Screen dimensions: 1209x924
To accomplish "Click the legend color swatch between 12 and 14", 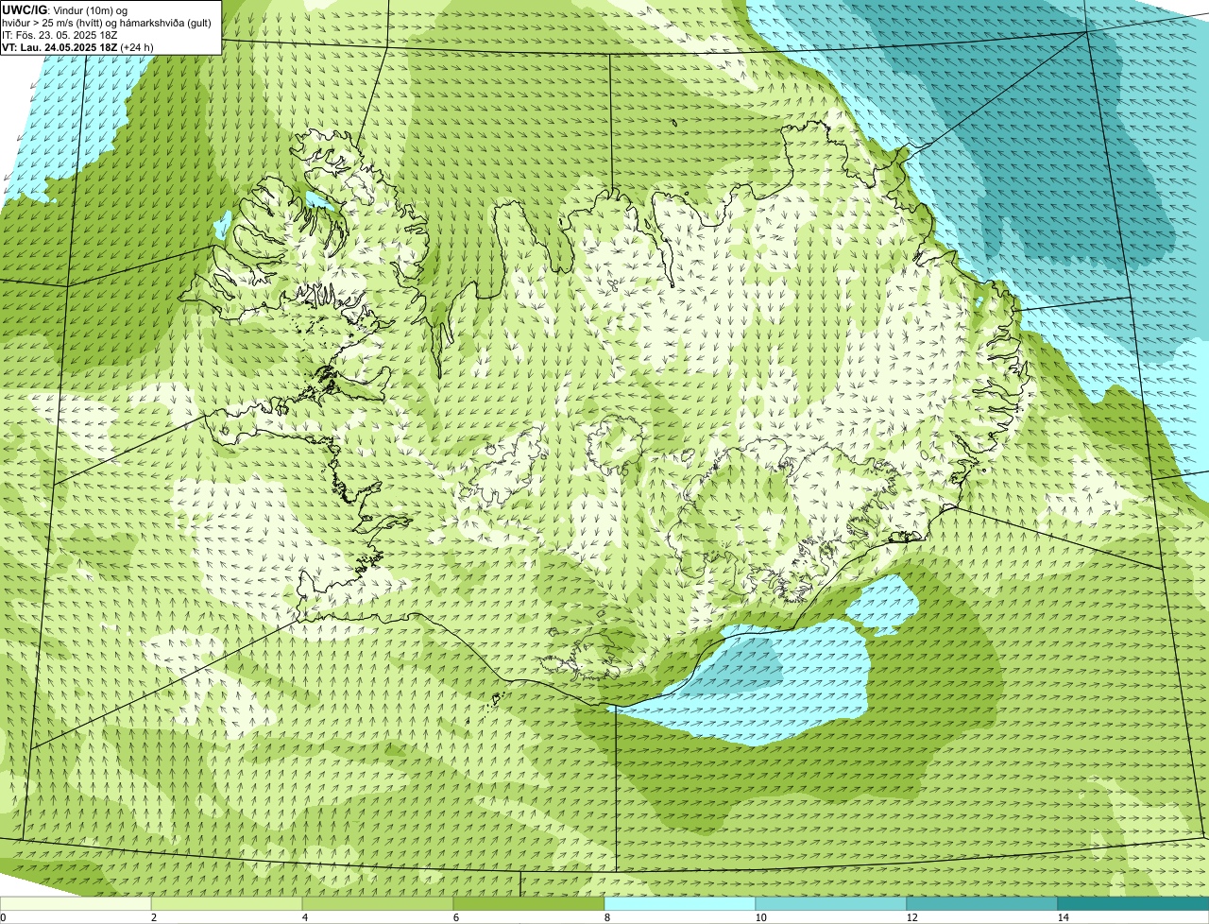I will (x=982, y=904).
